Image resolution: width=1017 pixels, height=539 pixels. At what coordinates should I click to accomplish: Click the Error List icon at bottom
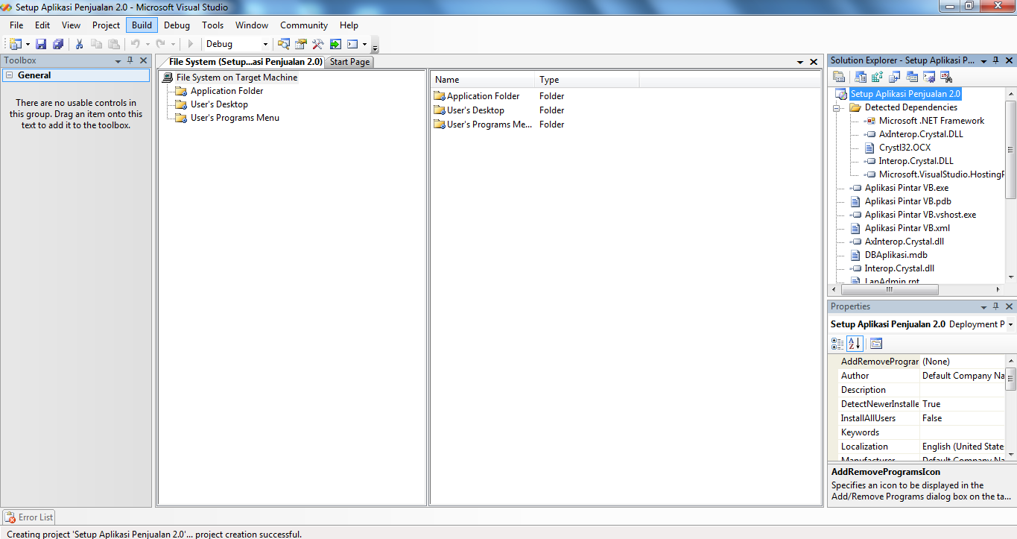10,517
